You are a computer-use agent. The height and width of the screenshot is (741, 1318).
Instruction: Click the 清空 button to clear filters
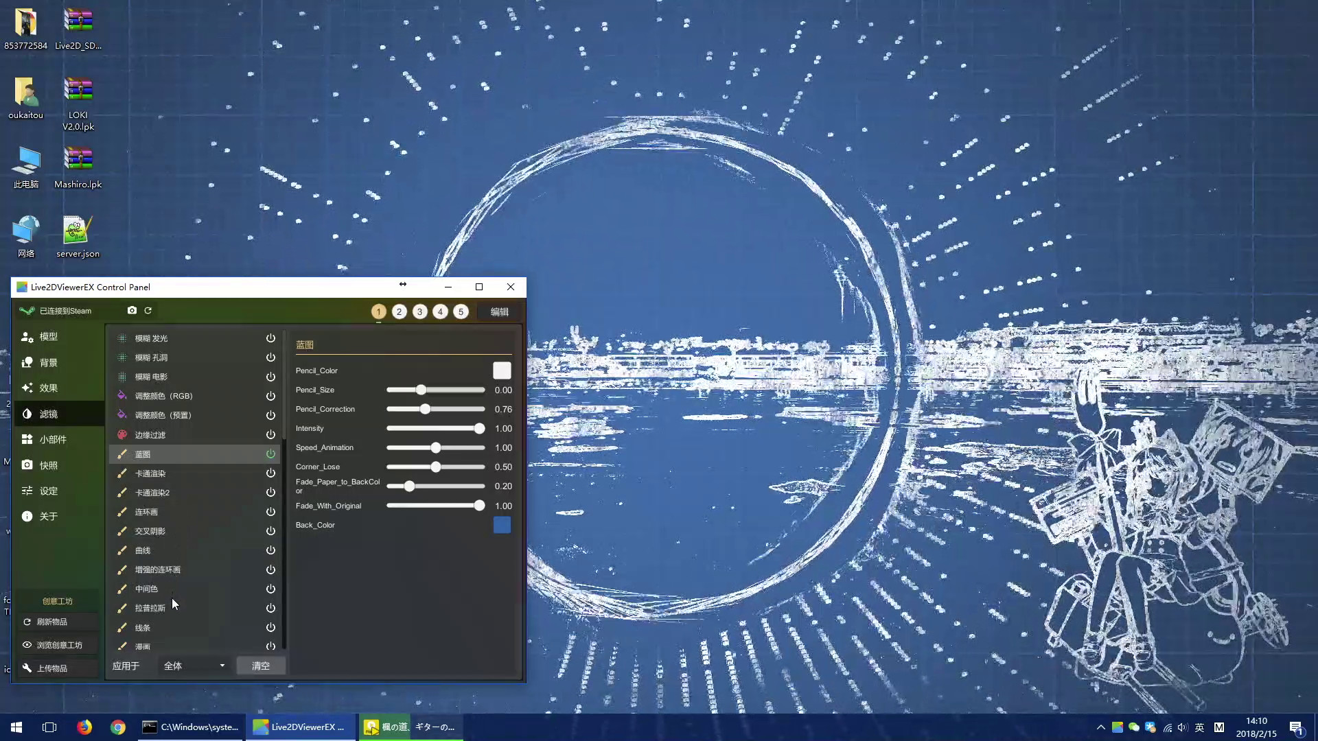261,665
